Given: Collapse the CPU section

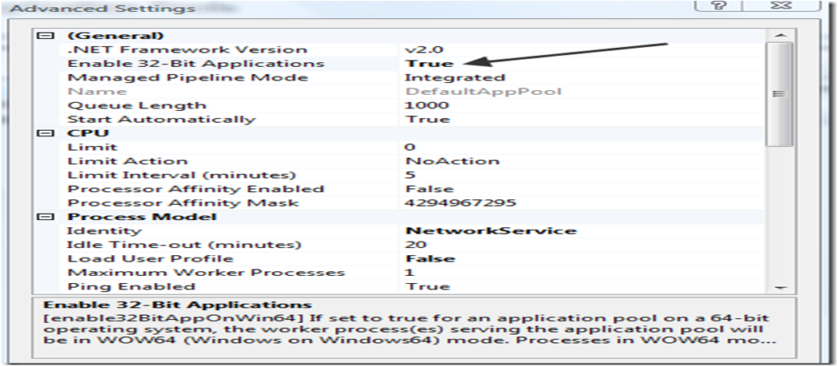Looking at the screenshot, I should [x=46, y=133].
